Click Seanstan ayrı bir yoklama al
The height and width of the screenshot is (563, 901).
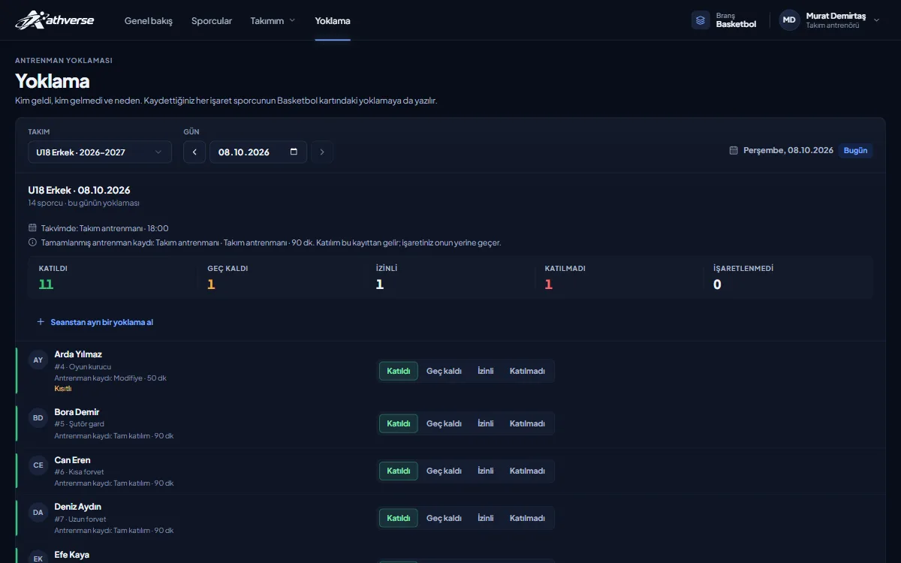[95, 322]
